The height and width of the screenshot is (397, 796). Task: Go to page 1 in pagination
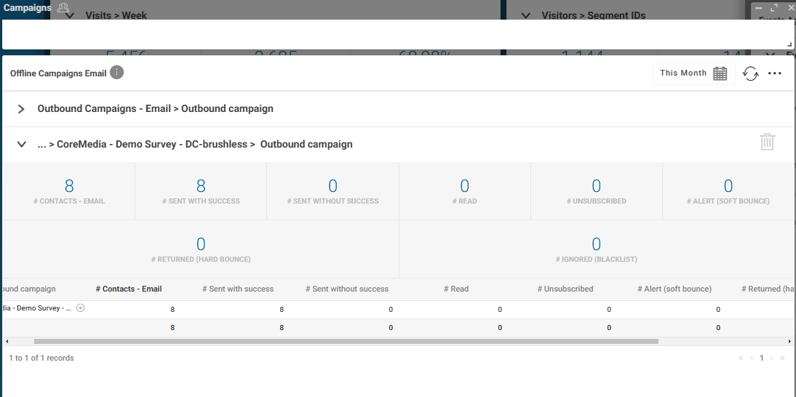point(762,358)
